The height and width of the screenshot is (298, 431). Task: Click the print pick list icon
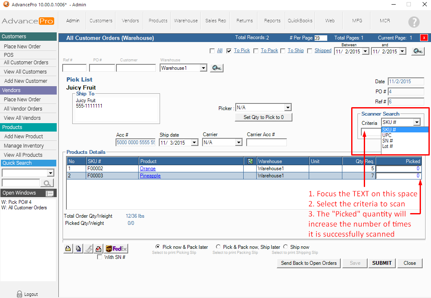(x=68, y=248)
